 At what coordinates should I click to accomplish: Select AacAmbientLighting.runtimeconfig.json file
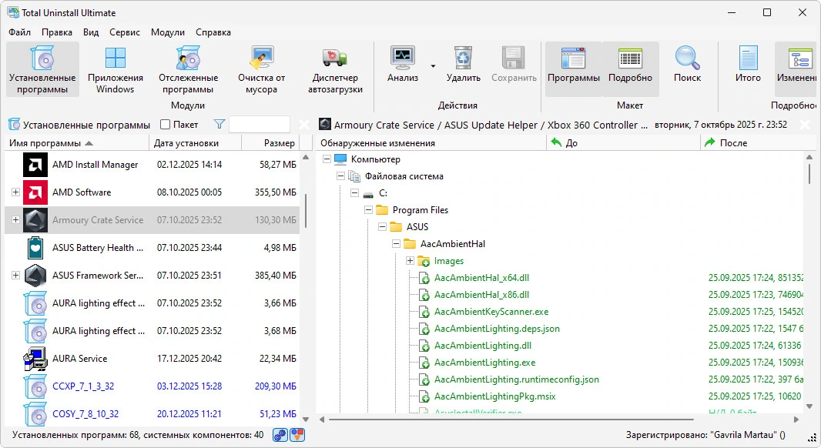pos(516,379)
